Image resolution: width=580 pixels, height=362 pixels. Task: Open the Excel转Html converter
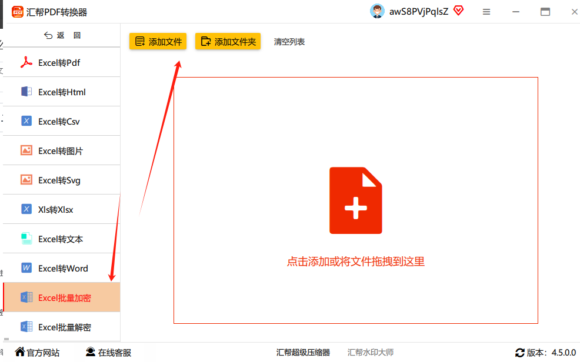click(x=61, y=92)
